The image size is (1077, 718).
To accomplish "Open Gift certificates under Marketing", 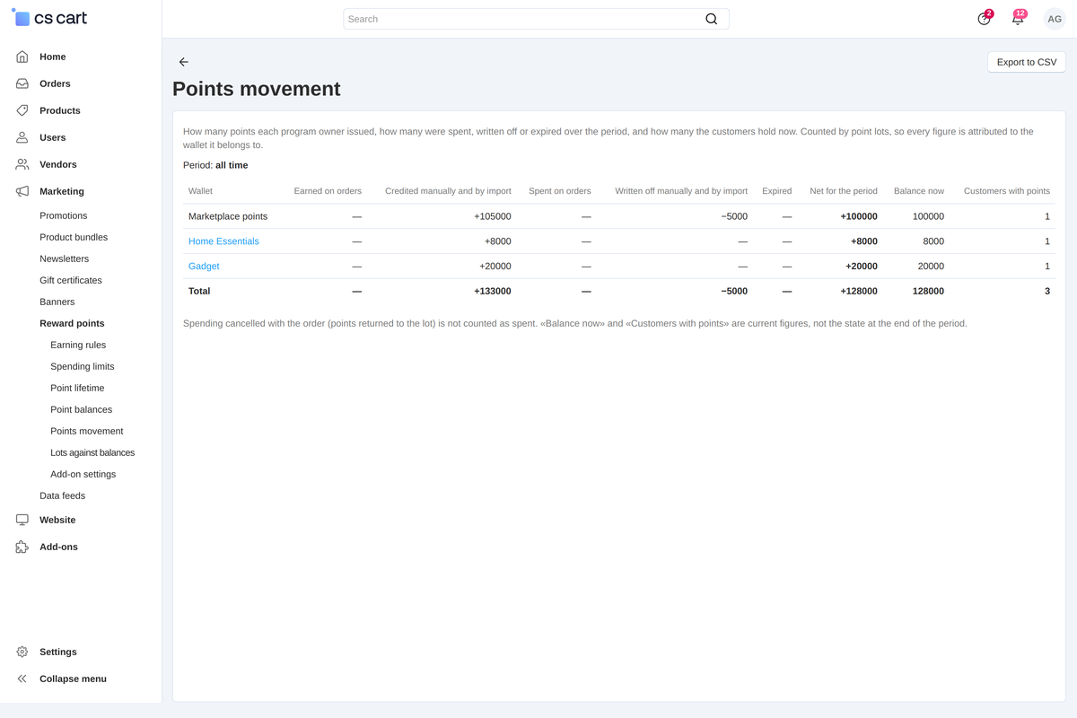I will point(71,280).
